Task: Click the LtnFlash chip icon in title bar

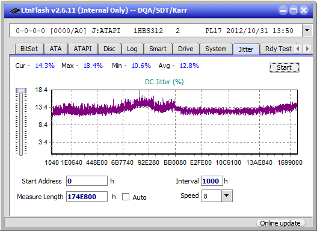Action: click(x=14, y=10)
